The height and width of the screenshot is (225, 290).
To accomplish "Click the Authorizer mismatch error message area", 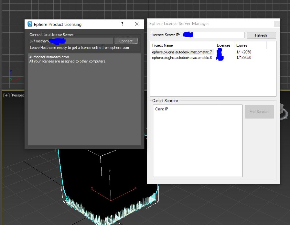I will (67, 59).
